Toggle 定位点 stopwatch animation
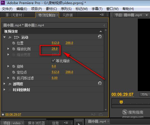 14,72
